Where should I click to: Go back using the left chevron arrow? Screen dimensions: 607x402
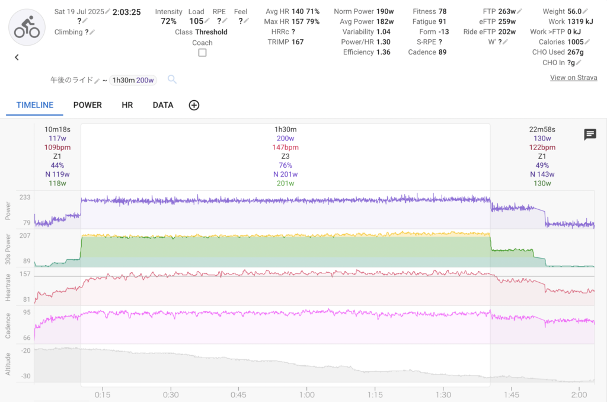(x=17, y=58)
